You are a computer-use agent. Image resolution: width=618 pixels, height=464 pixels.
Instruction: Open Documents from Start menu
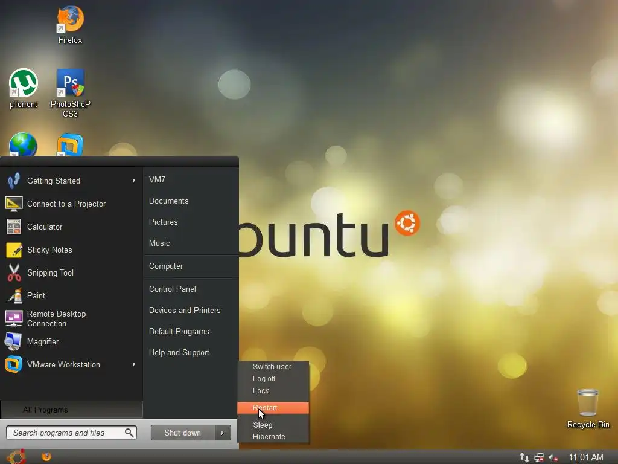(x=169, y=201)
